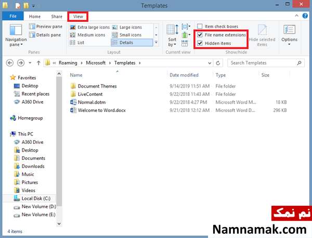Click Roaming in the address breadcrumb

coord(68,63)
